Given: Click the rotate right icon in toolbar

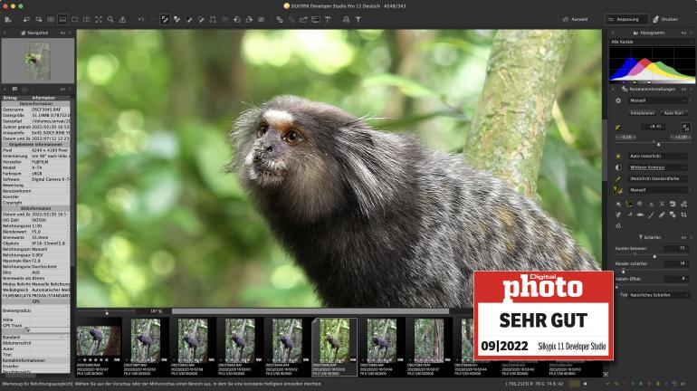Looking at the screenshot, I should pos(249,20).
